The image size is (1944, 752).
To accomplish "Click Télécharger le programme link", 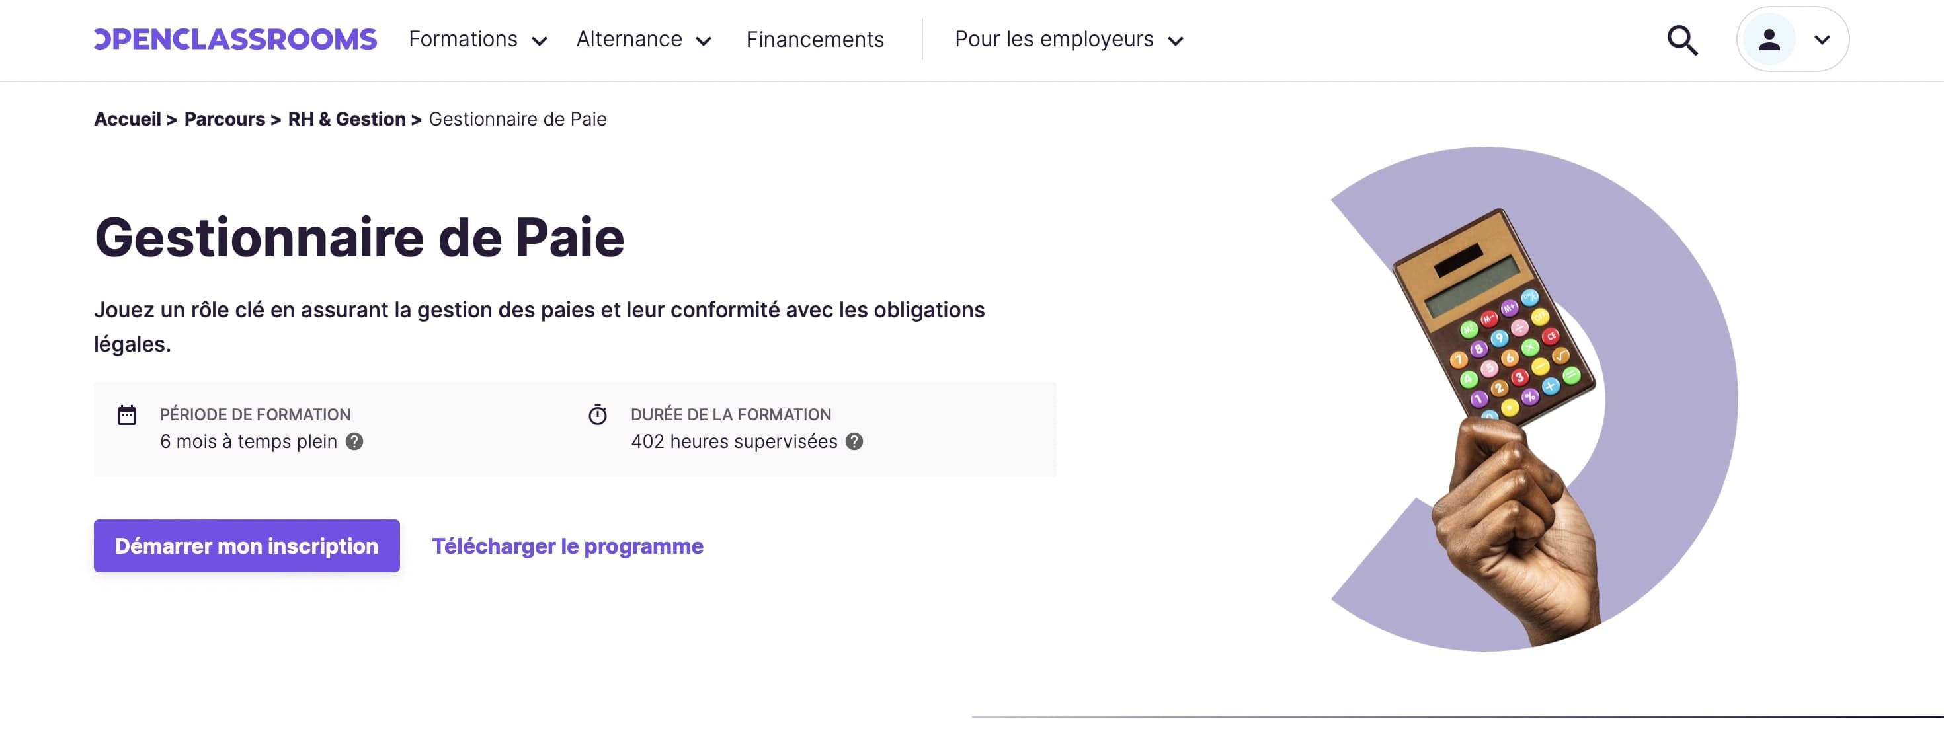I will tap(567, 545).
